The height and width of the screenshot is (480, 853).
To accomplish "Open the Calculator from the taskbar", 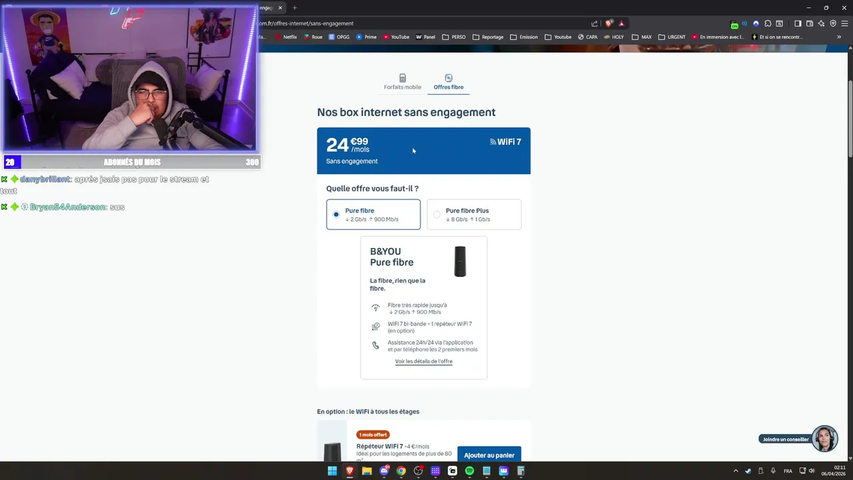I will tap(521, 471).
